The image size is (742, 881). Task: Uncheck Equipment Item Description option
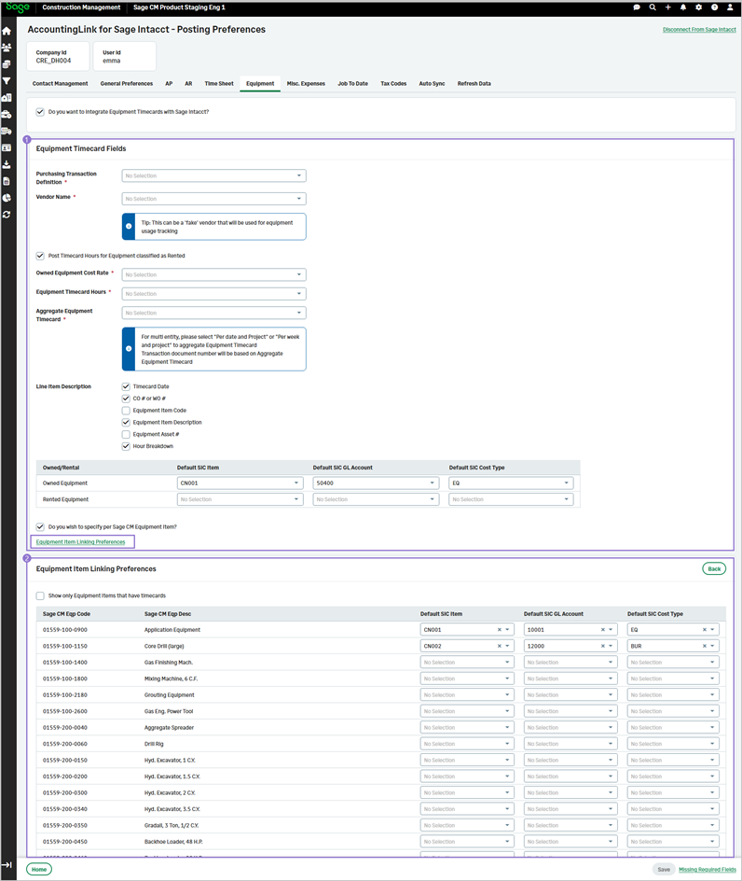click(x=126, y=423)
